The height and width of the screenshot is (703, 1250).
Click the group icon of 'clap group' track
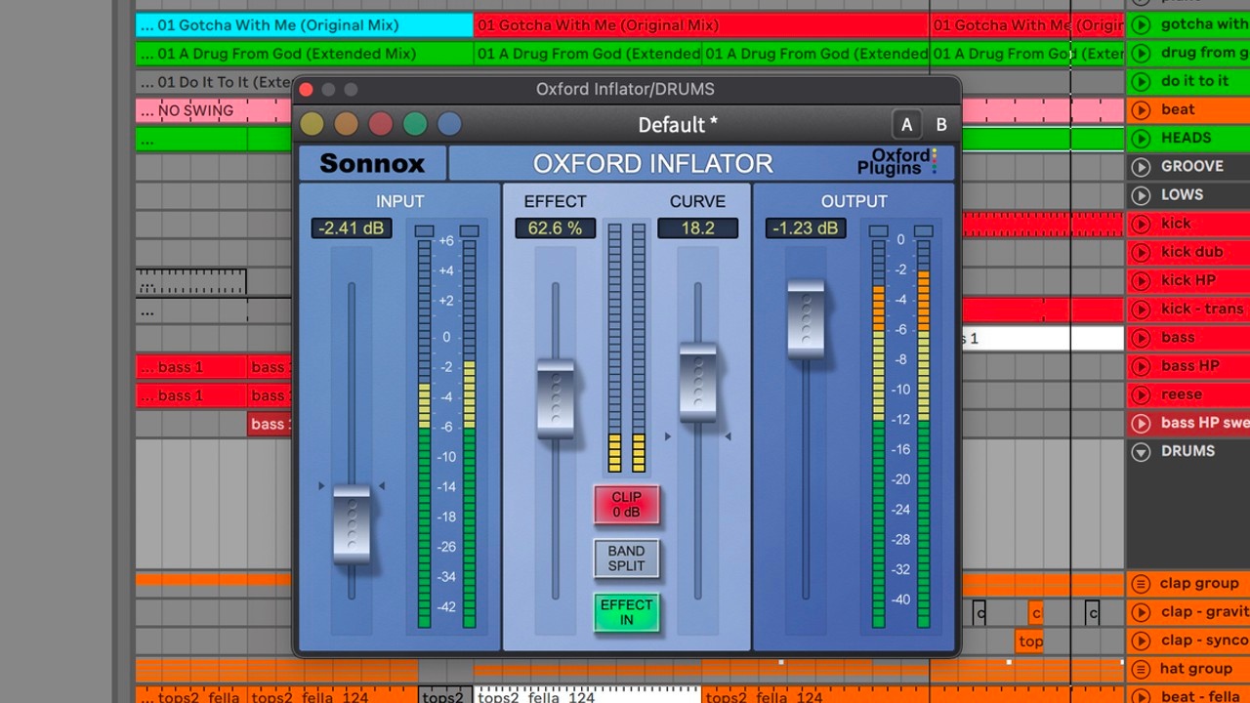[1141, 584]
